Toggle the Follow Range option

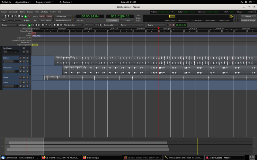pyautogui.click(x=65, y=16)
